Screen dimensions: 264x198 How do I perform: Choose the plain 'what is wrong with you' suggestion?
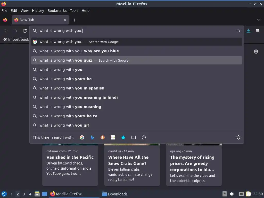[x=137, y=70]
